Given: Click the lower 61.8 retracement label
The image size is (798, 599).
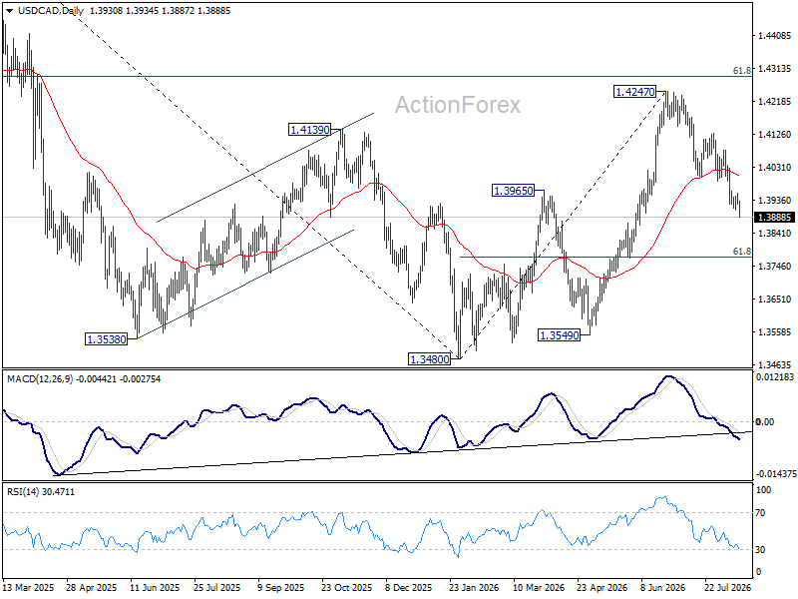Looking at the screenshot, I should click(x=742, y=252).
